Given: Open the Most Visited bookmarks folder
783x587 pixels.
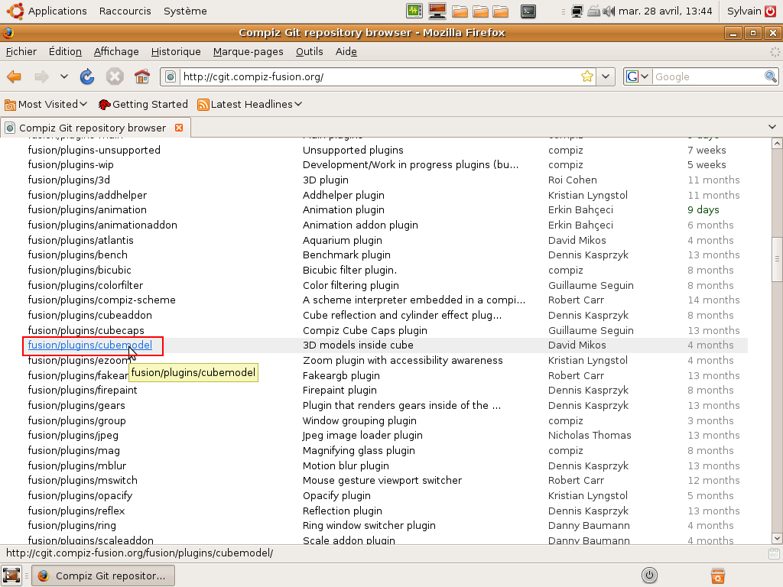Looking at the screenshot, I should (47, 104).
